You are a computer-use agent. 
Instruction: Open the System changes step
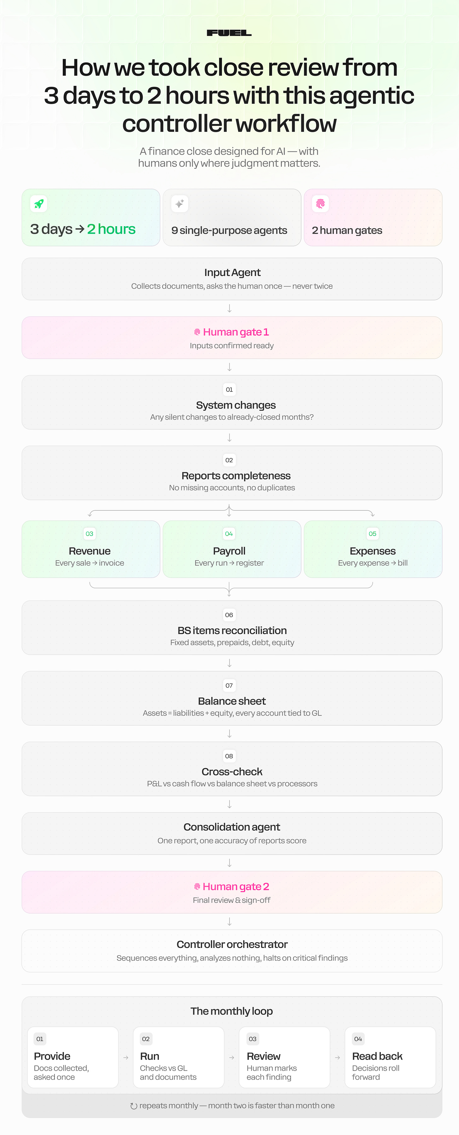[x=232, y=402]
